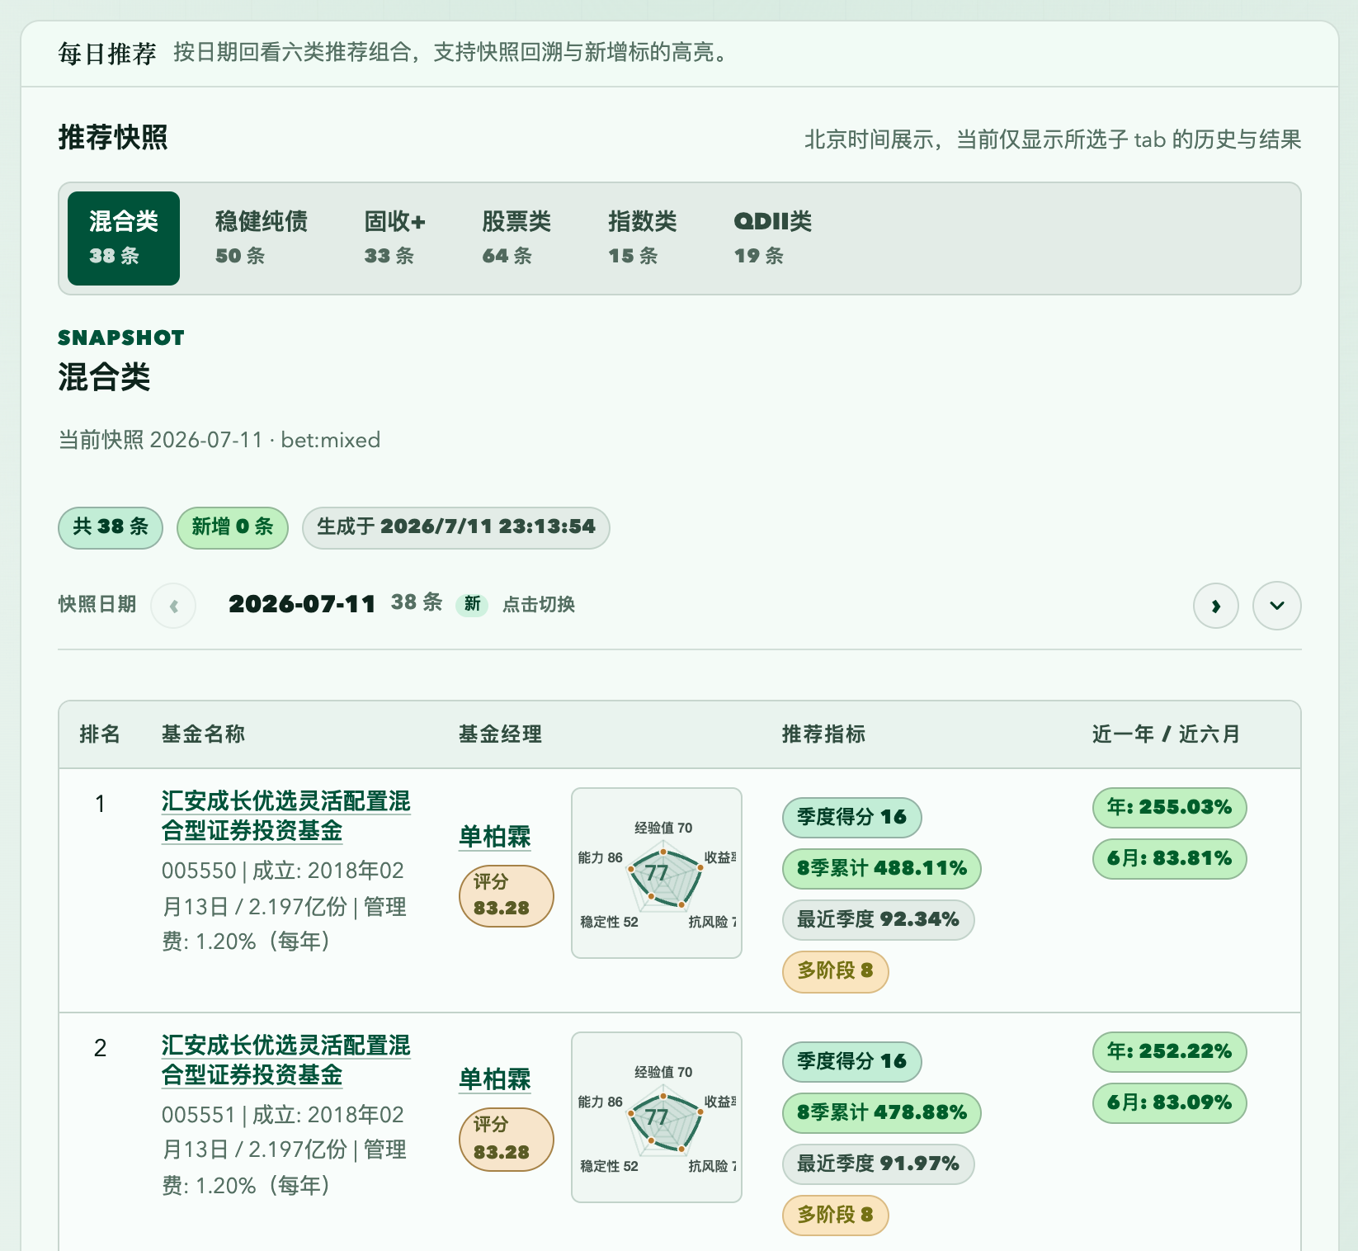1358x1251 pixels.
Task: Click fund details text for 005551
Action: [285, 1150]
